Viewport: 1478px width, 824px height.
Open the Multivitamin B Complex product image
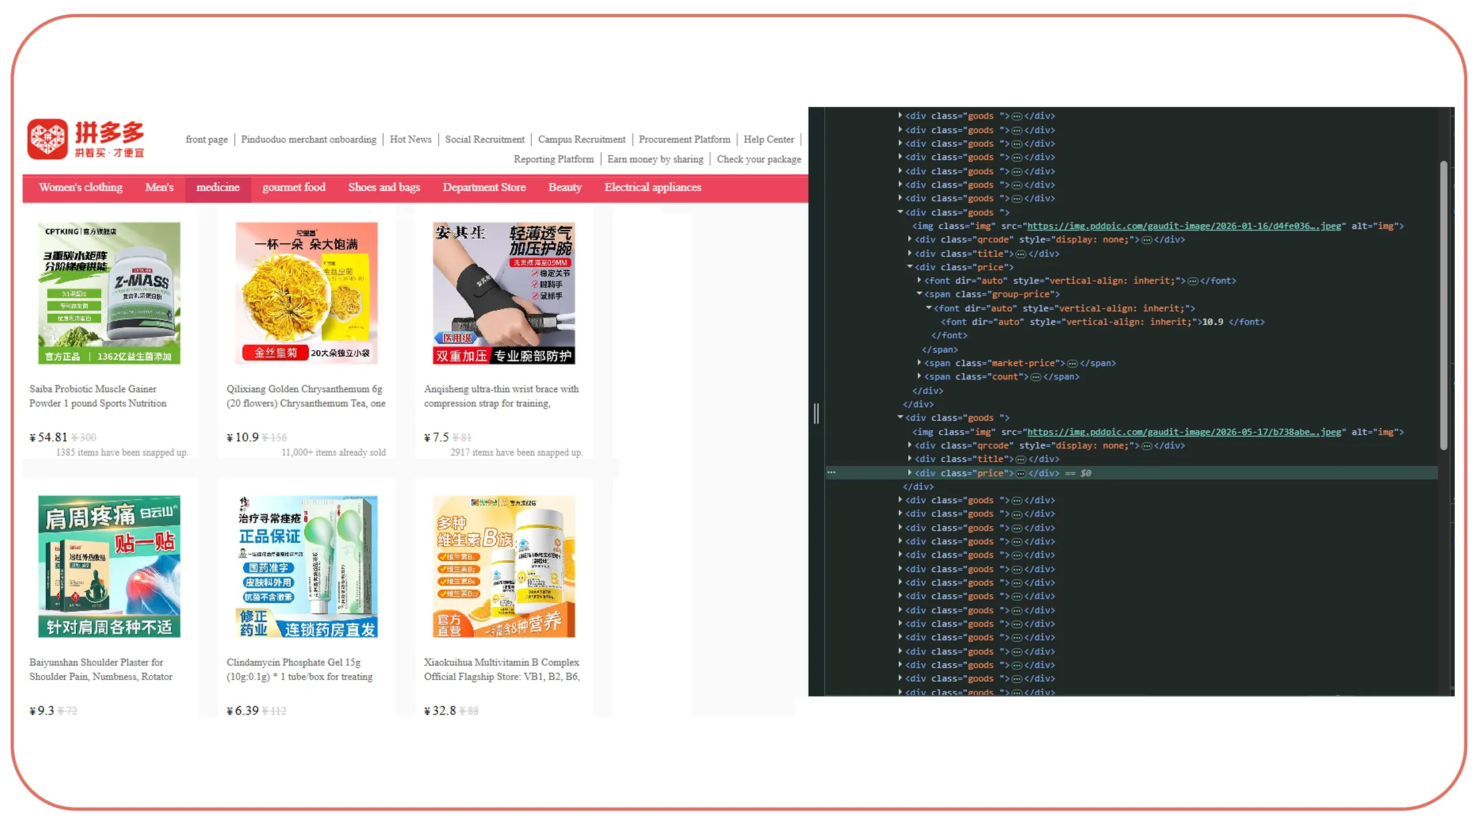[504, 566]
